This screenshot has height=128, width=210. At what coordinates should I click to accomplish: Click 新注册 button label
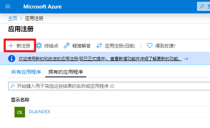23,46
